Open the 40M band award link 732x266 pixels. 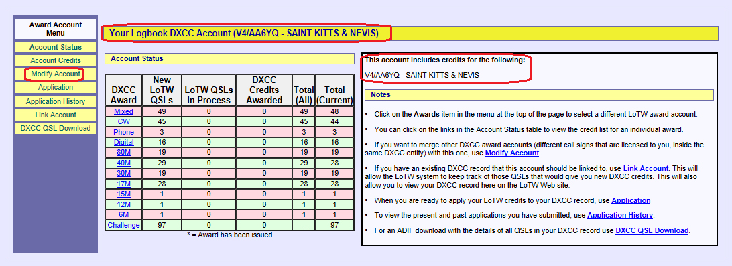point(124,163)
